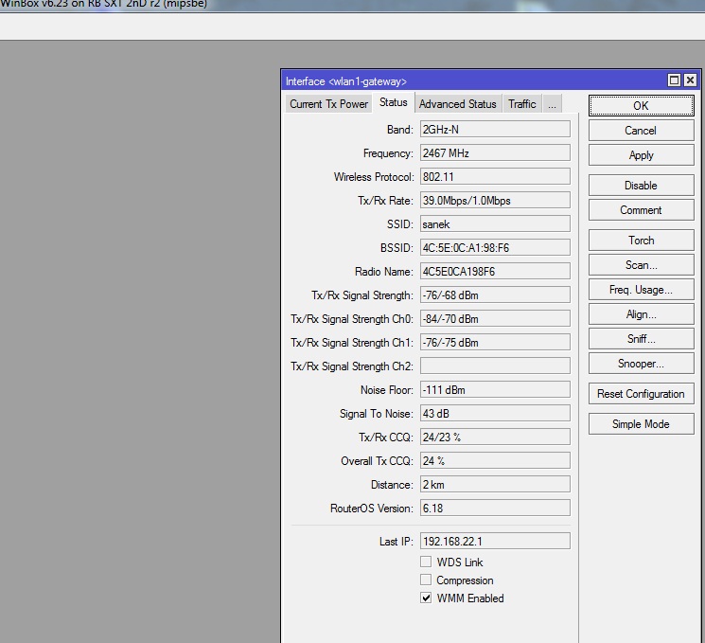Click the 'Wireless Protocol:' label
Image resolution: width=705 pixels, height=643 pixels.
click(x=373, y=177)
